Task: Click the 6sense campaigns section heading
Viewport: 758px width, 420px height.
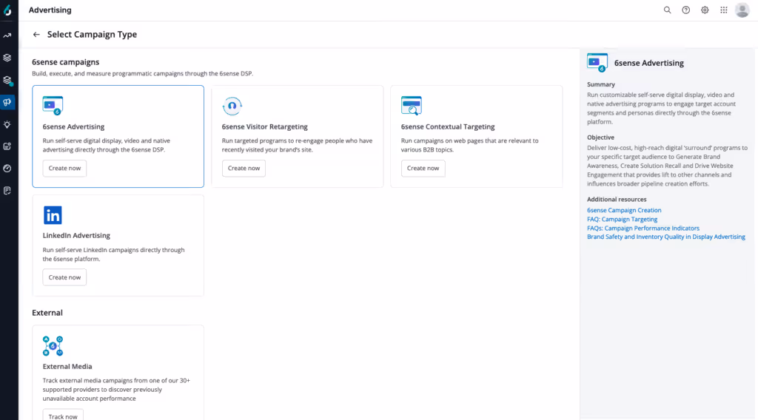Action: point(65,62)
